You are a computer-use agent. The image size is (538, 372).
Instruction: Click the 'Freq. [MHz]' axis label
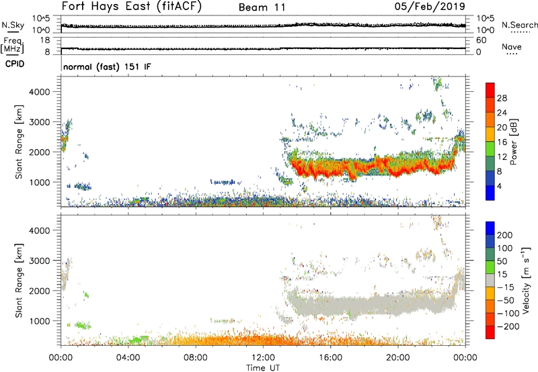(12, 46)
